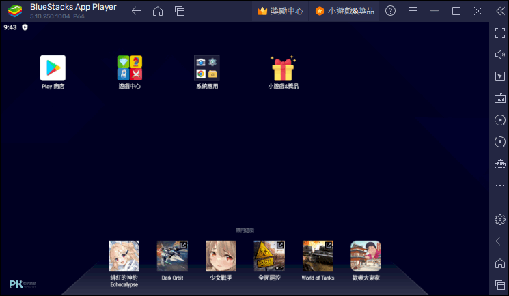Close the BlueStacks window
This screenshot has height=296, width=509.
pos(478,11)
